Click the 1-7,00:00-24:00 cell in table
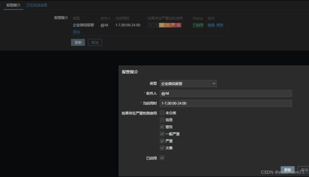This screenshot has height=177, width=309. tap(128, 25)
